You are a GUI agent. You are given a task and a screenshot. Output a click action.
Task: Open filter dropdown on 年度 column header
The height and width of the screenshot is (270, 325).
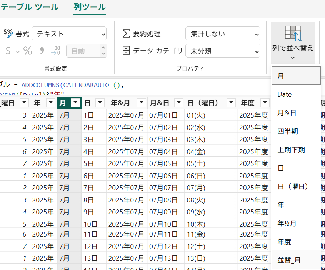(265, 102)
